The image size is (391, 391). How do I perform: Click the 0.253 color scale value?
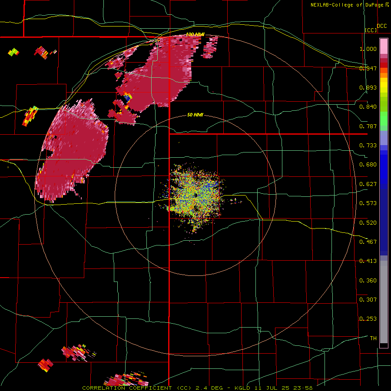[368, 319]
